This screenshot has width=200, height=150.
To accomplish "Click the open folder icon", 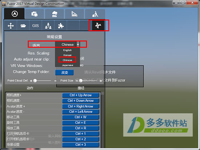I will pos(23,26).
